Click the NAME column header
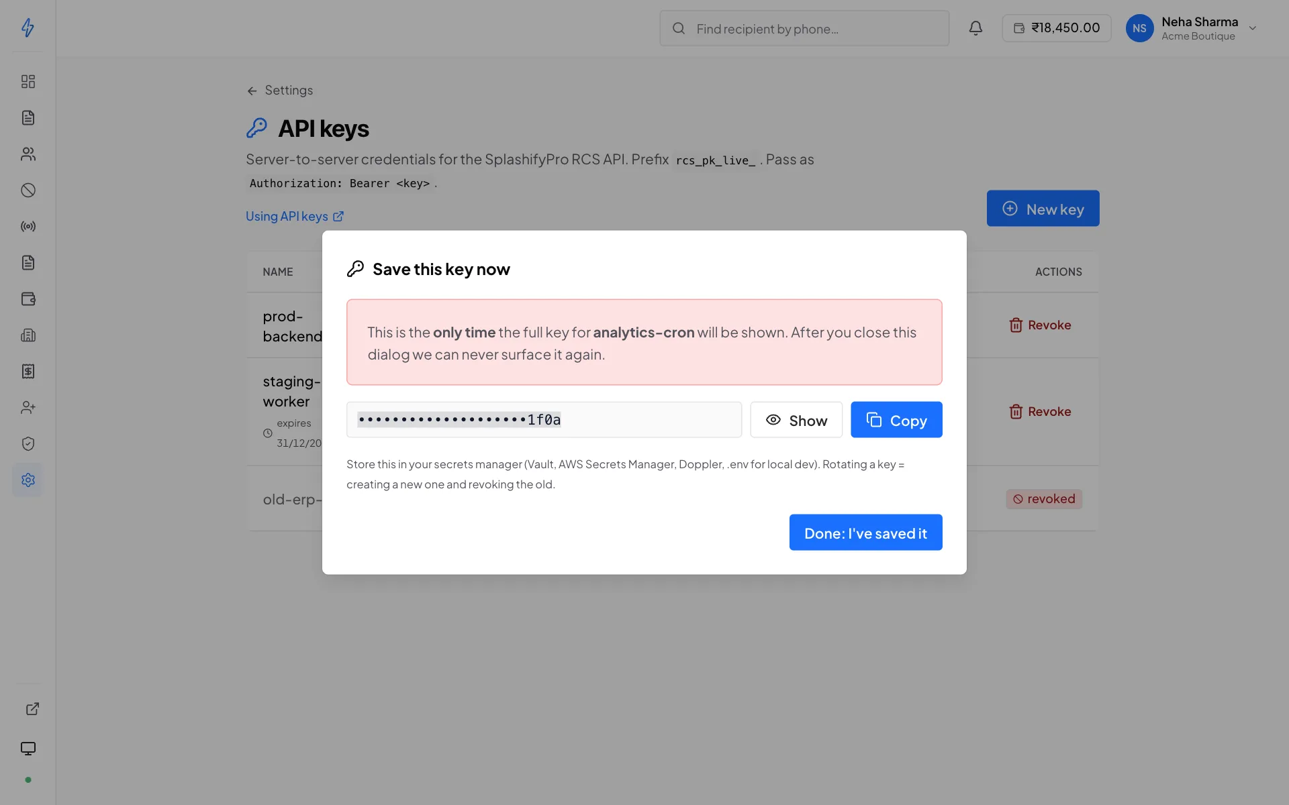 pyautogui.click(x=278, y=272)
